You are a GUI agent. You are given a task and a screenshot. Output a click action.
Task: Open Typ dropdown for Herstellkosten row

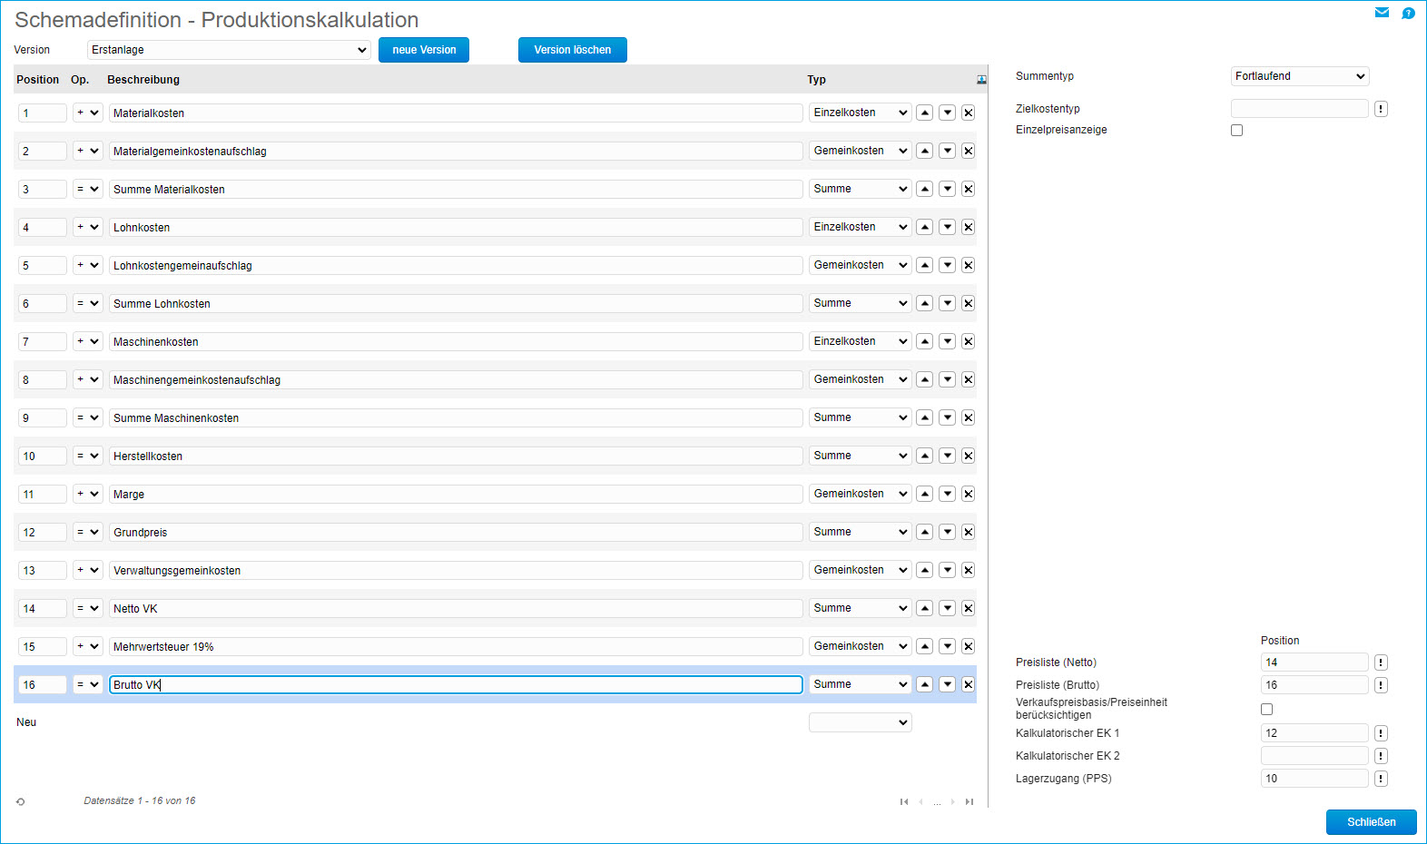coord(860,456)
